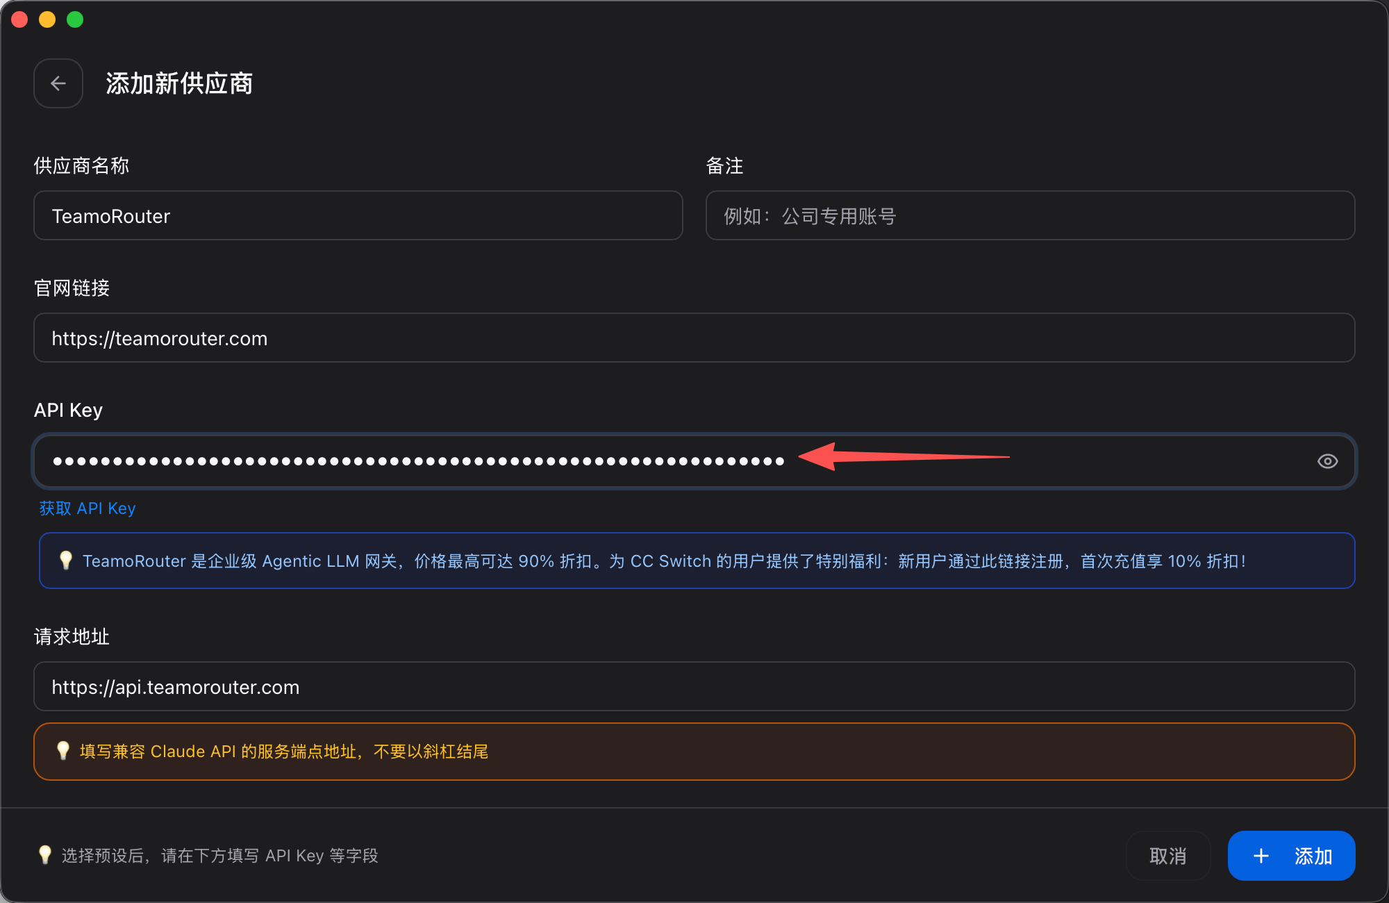Click the lightbulb icon in bottom tip
The width and height of the screenshot is (1389, 903).
(45, 855)
